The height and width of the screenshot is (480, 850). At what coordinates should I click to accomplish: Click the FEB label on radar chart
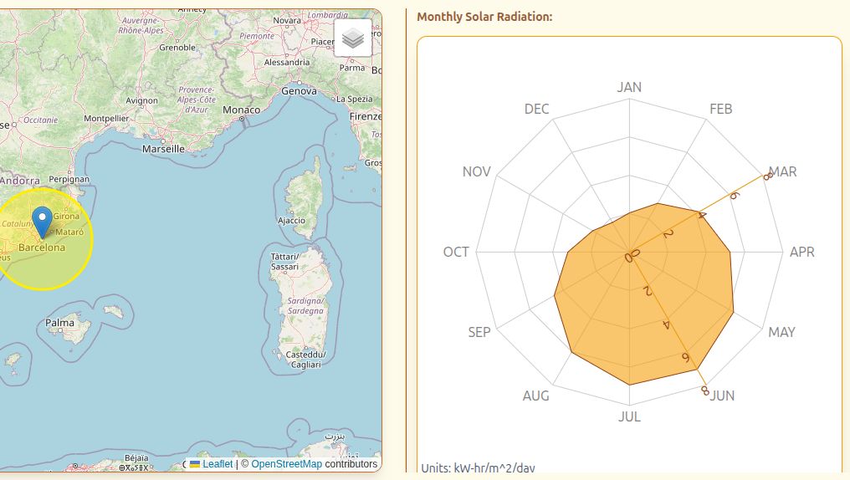[721, 109]
